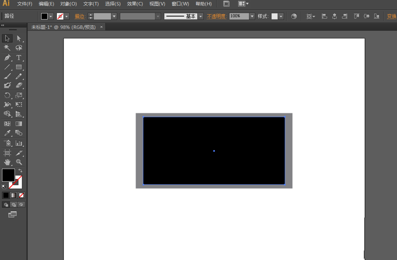The height and width of the screenshot is (260, 397).
Task: Click the 描边 stroke link
Action: point(80,16)
